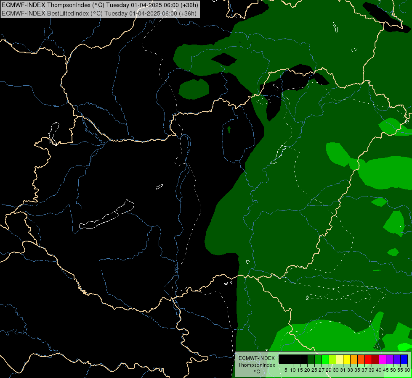Click the contour label 2 on map

(307, 298)
